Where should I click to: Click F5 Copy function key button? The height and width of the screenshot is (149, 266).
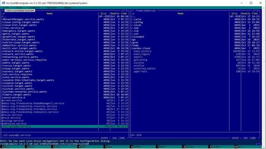(x=109, y=147)
